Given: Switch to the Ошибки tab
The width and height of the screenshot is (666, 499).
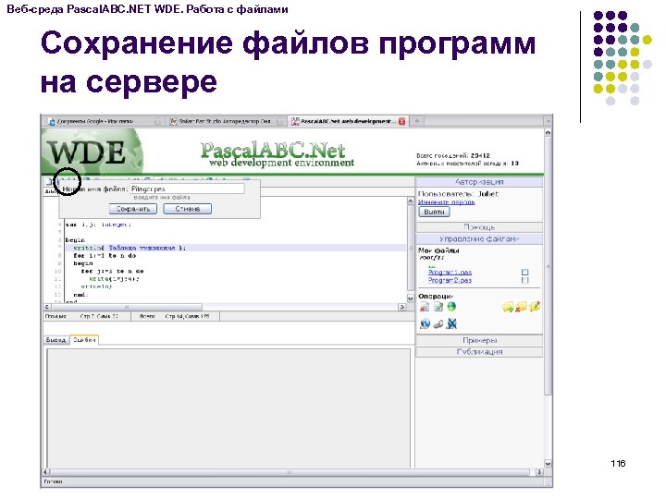Looking at the screenshot, I should [x=84, y=340].
